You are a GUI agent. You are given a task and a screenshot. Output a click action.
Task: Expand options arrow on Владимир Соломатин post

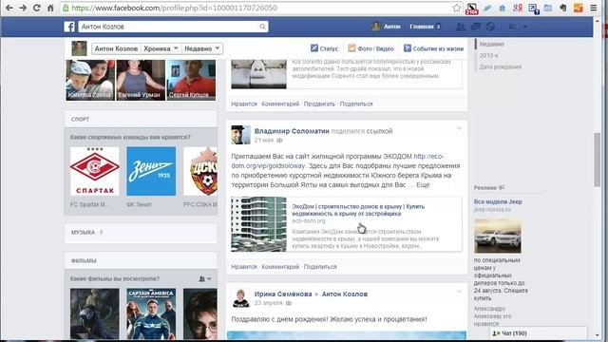click(x=459, y=128)
